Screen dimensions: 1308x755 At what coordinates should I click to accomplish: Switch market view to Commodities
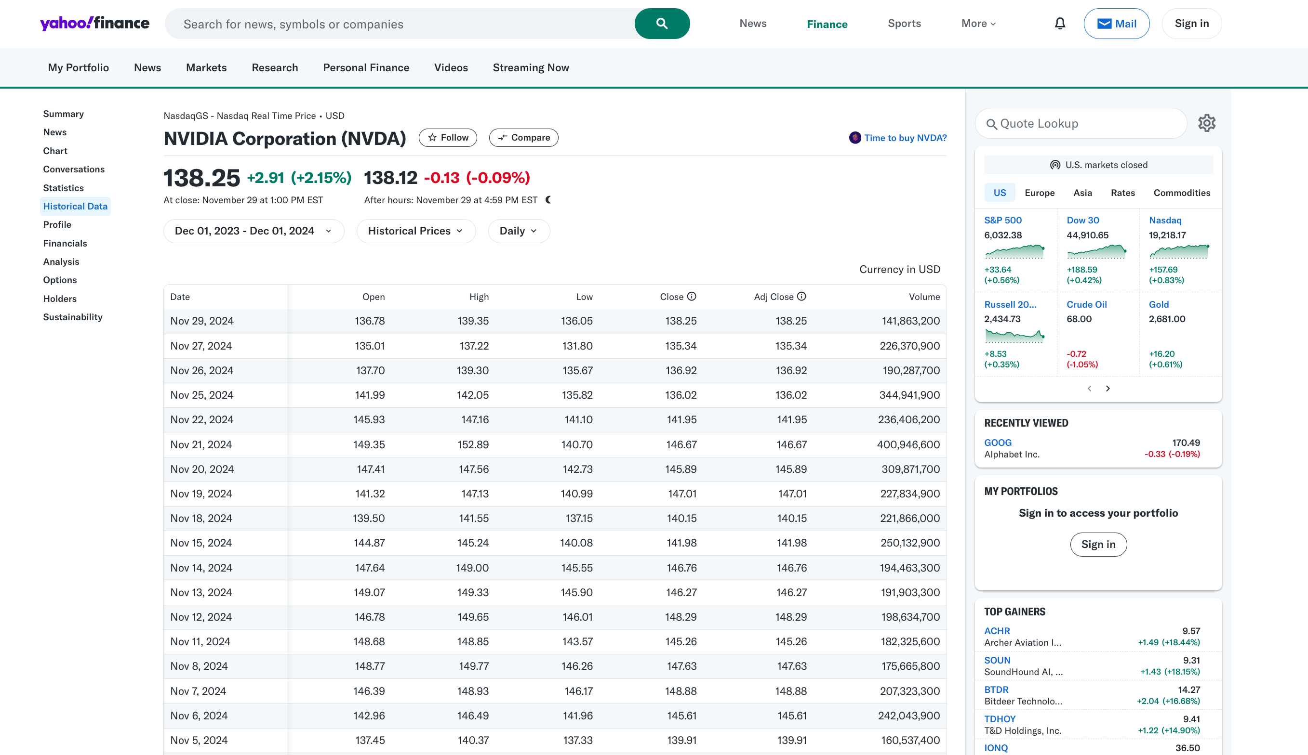click(1181, 193)
